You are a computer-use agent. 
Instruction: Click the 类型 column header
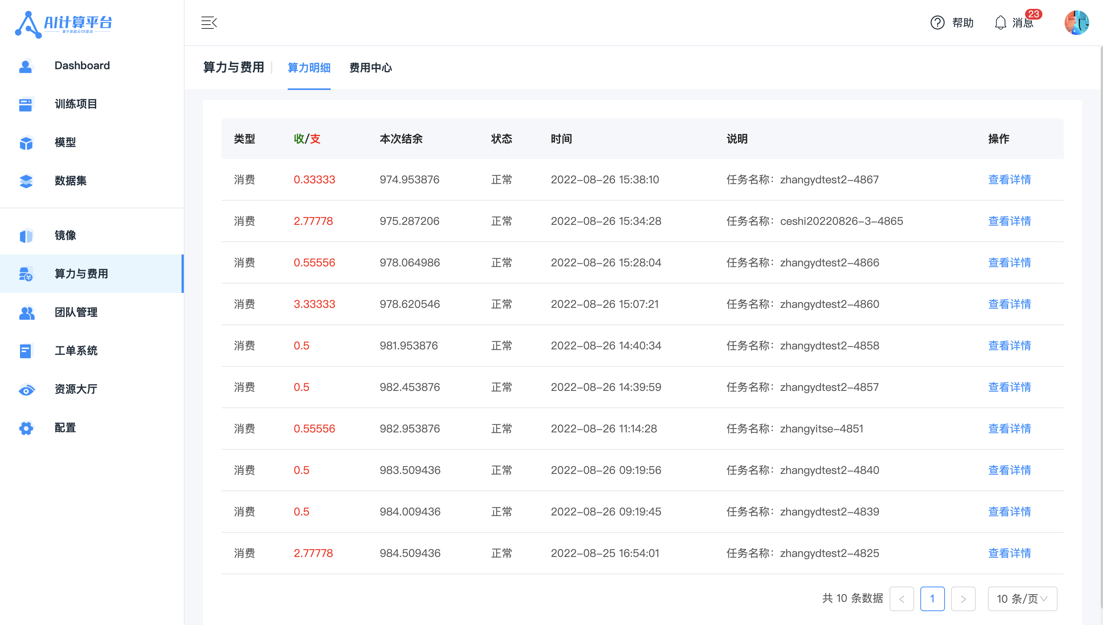[x=244, y=139]
